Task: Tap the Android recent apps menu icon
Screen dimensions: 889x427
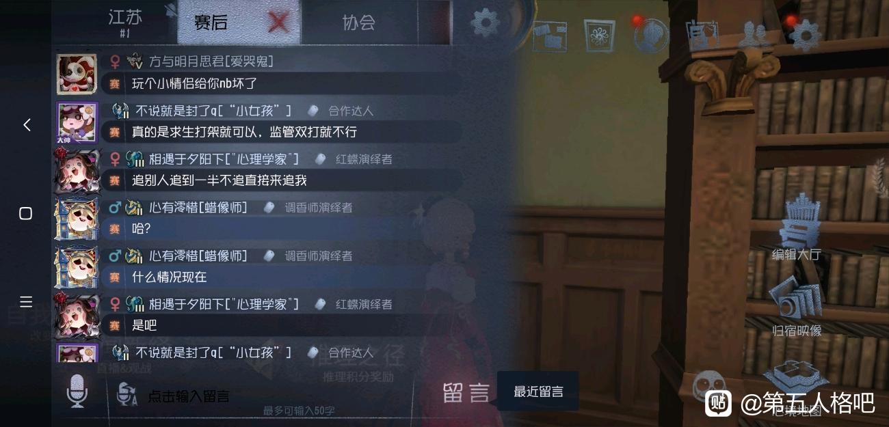Action: click(x=26, y=302)
